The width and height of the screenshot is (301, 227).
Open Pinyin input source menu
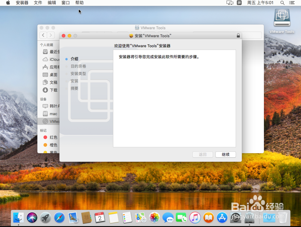(239, 3)
